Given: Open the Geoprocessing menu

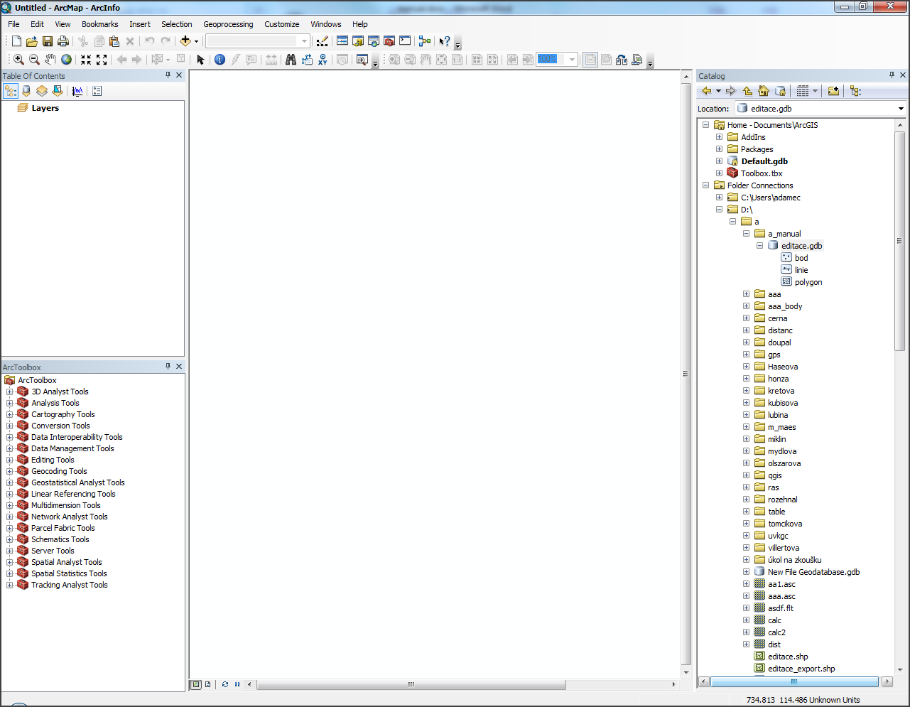Looking at the screenshot, I should [x=228, y=24].
